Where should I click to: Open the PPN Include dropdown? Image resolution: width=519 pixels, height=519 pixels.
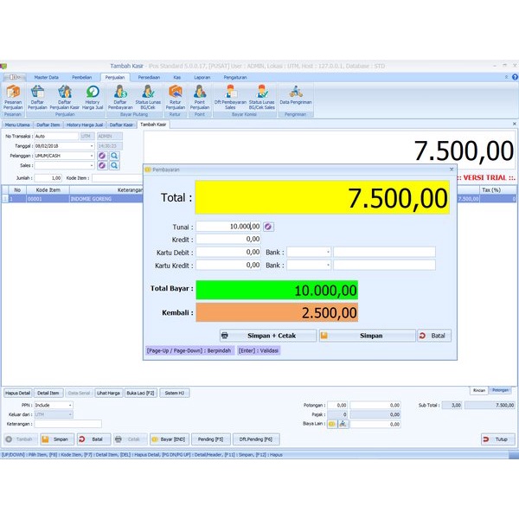[x=69, y=405]
